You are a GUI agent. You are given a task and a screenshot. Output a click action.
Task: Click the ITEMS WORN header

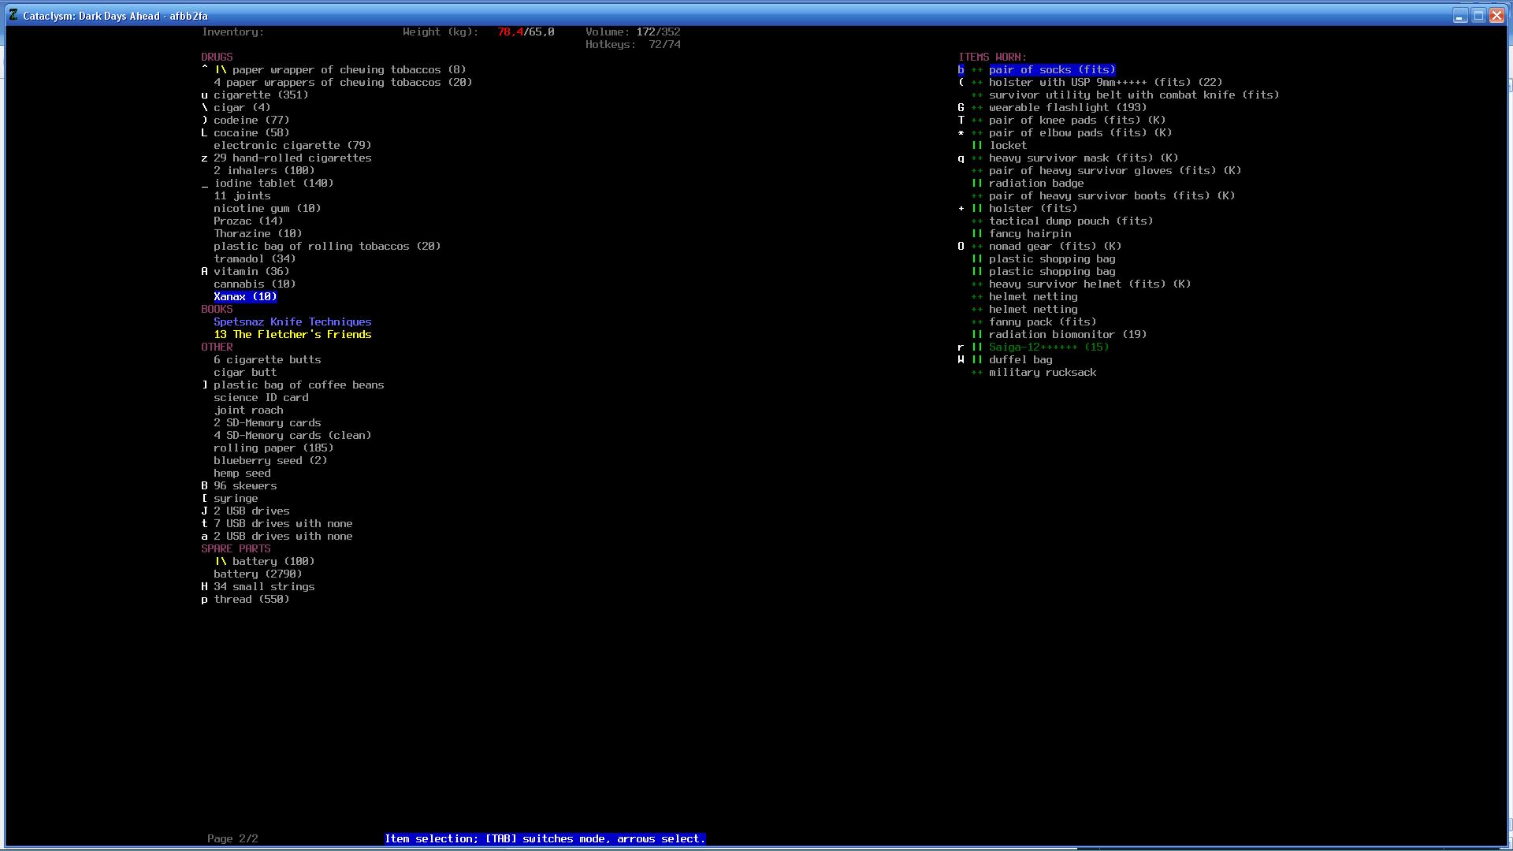pos(992,58)
